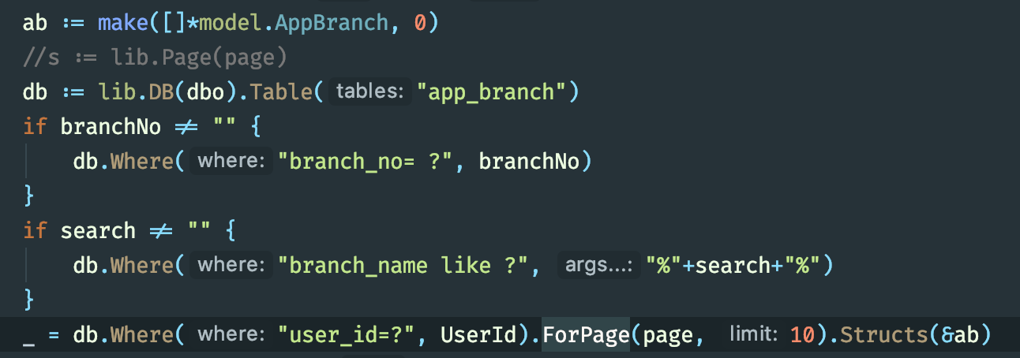Click the 'Structs' method call

(x=884, y=335)
